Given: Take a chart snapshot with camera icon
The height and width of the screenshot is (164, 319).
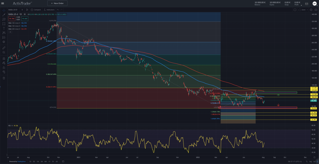Looking at the screenshot, I should point(316,10).
